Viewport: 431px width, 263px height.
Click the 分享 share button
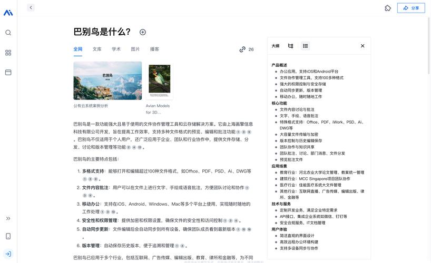411,8
